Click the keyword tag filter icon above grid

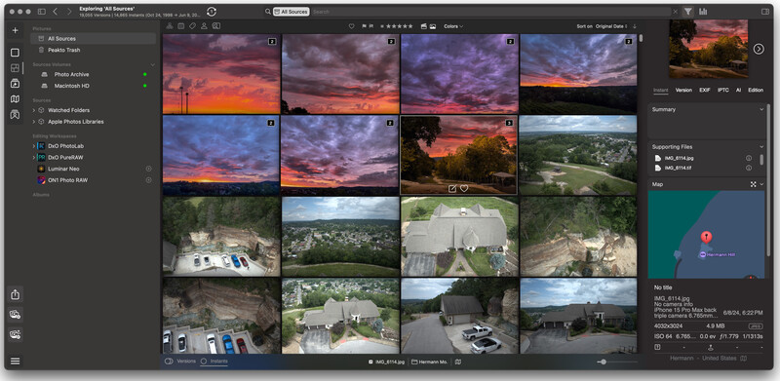coord(192,26)
